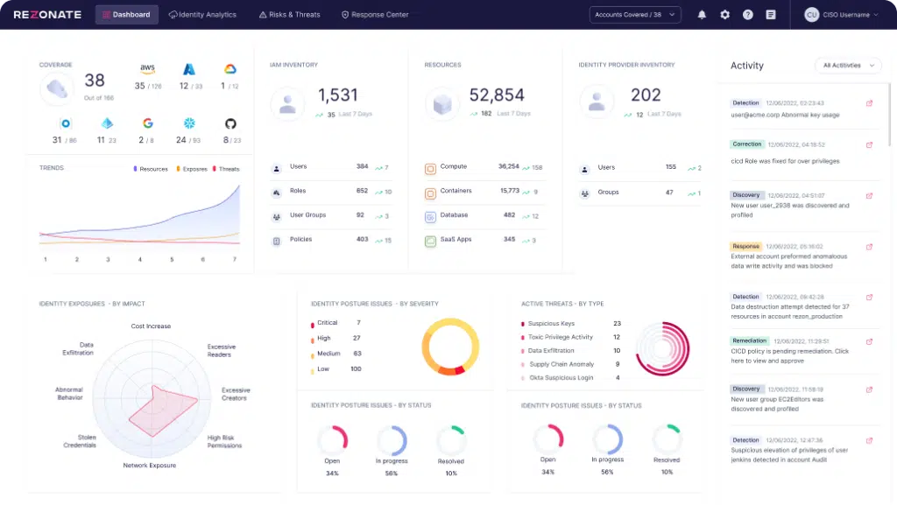Viewport: 897px width, 505px height.
Task: Expand the CISO Username profile menu
Action: click(x=842, y=15)
